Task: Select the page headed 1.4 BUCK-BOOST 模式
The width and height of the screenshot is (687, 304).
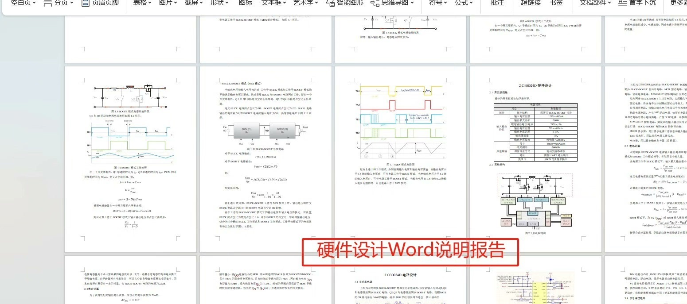Action: (265, 159)
